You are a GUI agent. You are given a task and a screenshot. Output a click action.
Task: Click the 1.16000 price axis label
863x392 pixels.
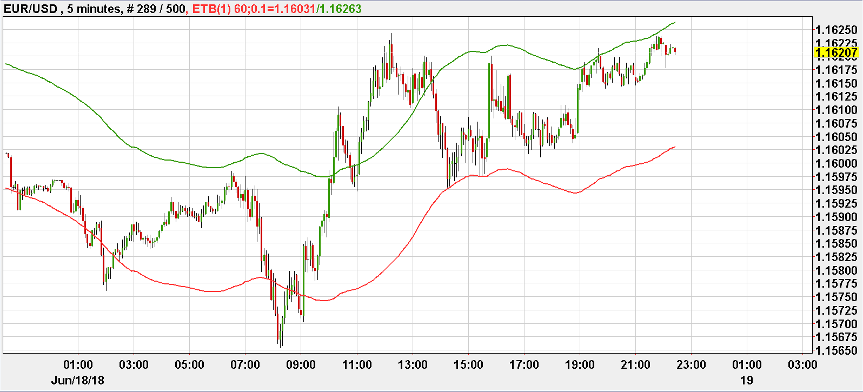pyautogui.click(x=836, y=163)
